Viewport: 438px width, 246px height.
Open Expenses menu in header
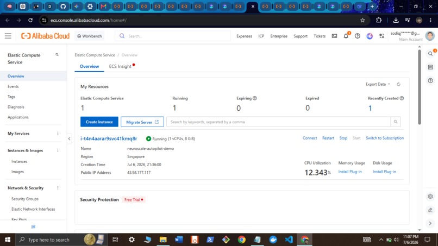point(244,36)
